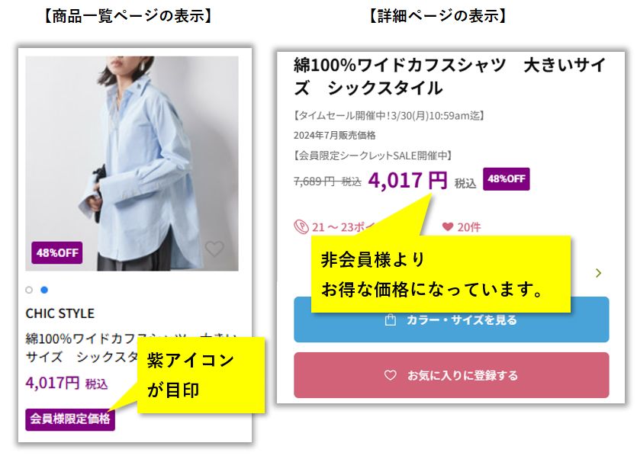Click お気に入りに登録する pink button
637x459 pixels.
point(451,375)
